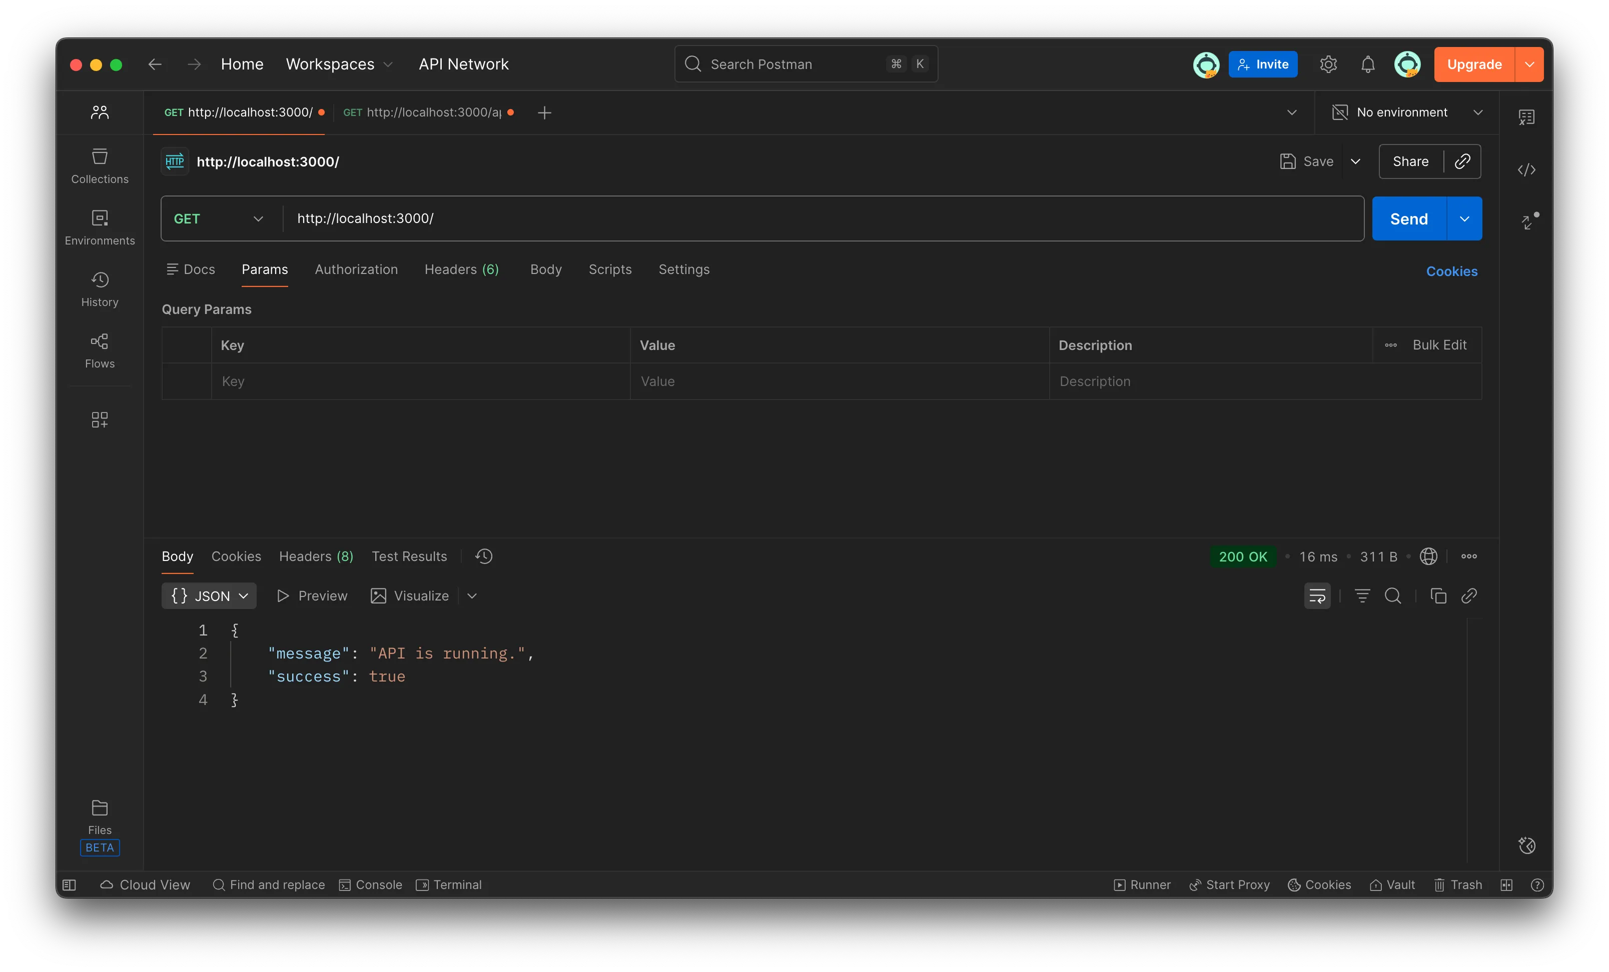Open the Postbot assistant icon
The image size is (1609, 972).
pos(1526,845)
